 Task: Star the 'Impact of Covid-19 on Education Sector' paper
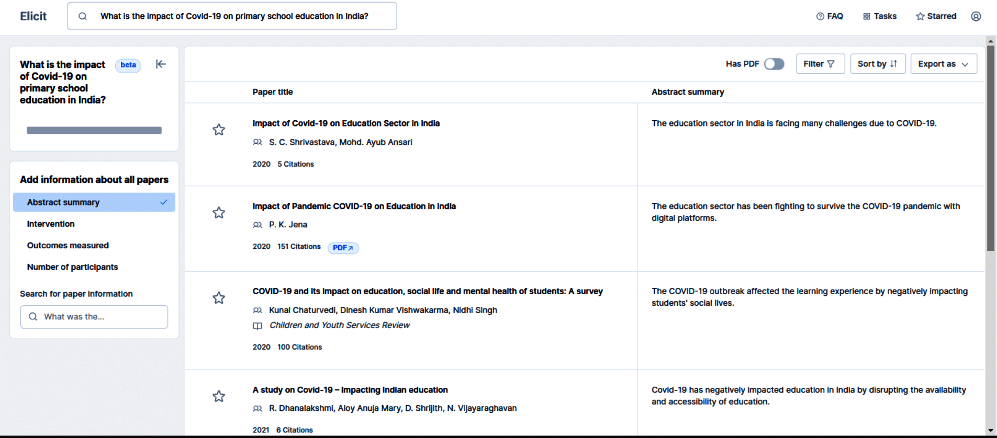coord(219,130)
